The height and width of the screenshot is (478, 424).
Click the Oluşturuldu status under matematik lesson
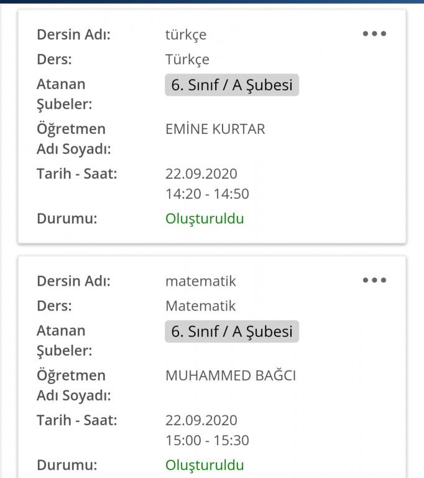pos(205,465)
